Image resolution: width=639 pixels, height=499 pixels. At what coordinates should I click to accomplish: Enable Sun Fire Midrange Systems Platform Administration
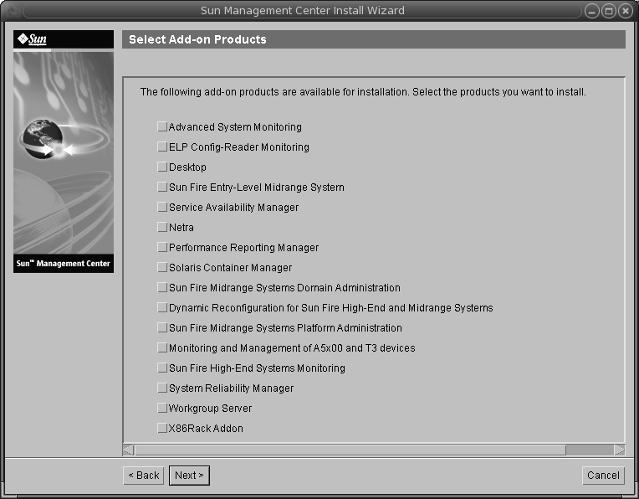click(x=162, y=327)
